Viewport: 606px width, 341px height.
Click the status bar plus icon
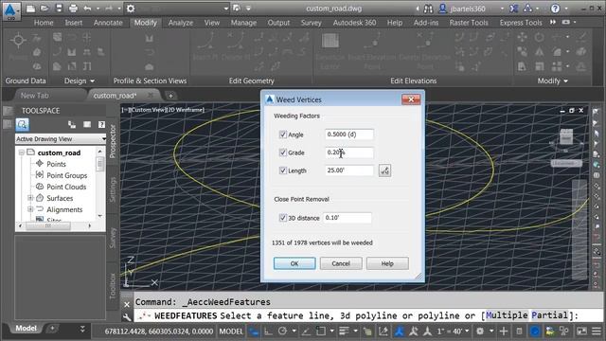point(504,331)
